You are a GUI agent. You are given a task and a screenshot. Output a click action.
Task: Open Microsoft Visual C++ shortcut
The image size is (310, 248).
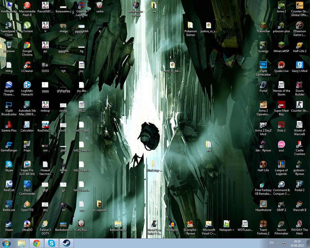(209, 228)
